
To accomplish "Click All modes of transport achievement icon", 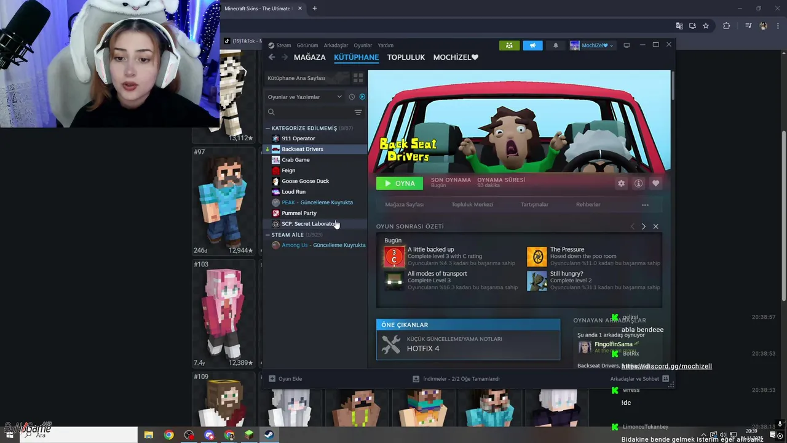I will point(394,281).
